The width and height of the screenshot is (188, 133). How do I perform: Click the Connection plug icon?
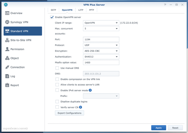(x=7, y=67)
